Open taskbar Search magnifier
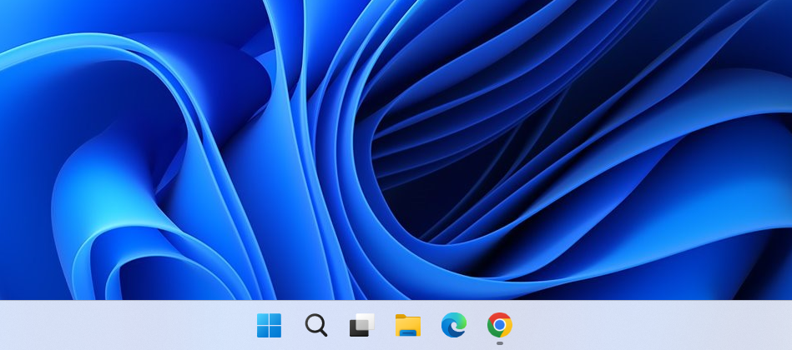792x350 pixels. pos(316,325)
